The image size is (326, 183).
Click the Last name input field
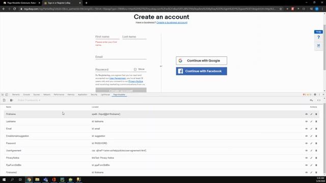[134, 37]
